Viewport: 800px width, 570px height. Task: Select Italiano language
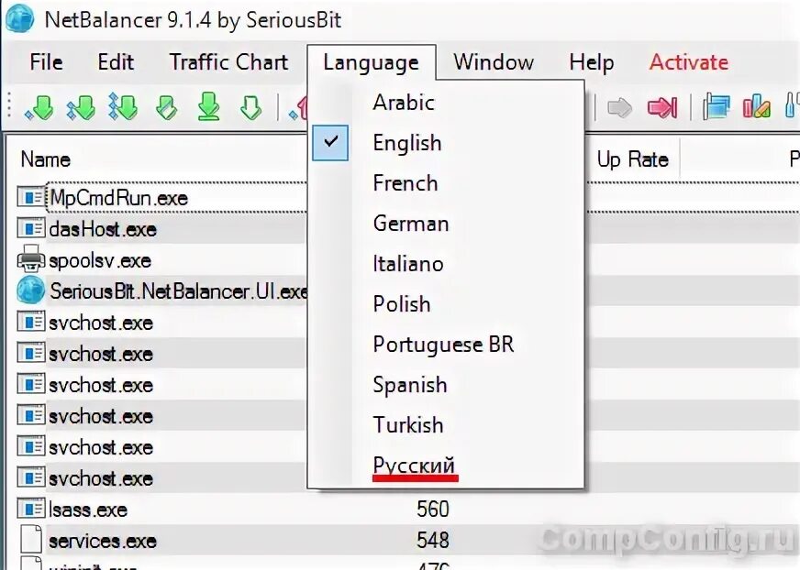click(x=447, y=264)
